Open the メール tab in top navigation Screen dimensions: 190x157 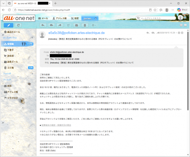coord(43,18)
